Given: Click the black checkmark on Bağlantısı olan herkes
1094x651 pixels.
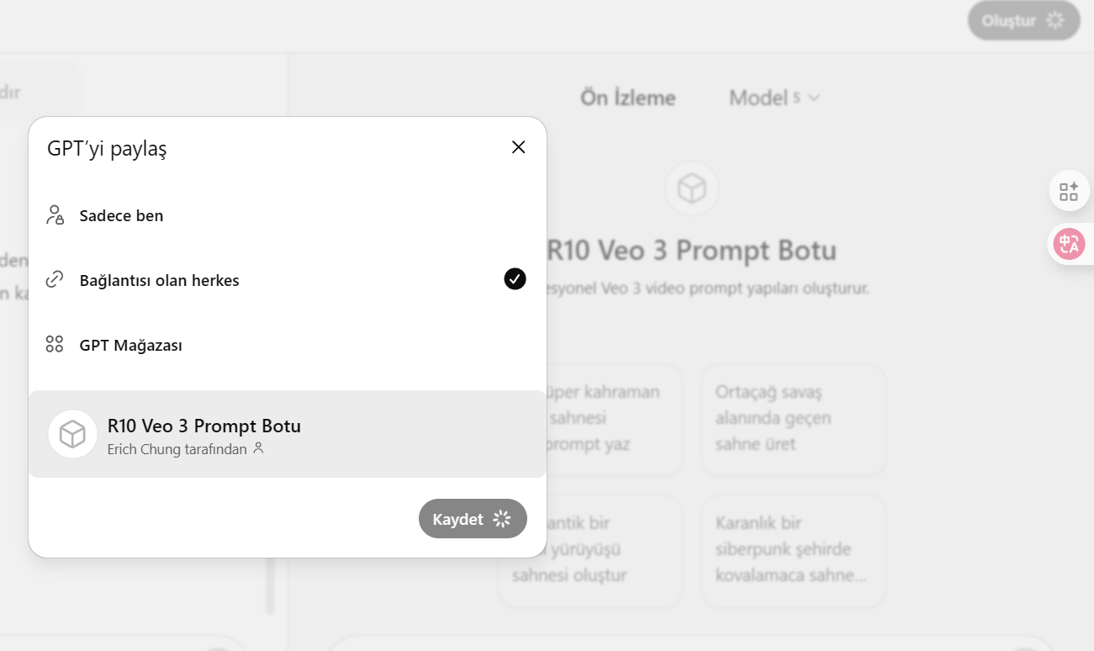Looking at the screenshot, I should [515, 279].
